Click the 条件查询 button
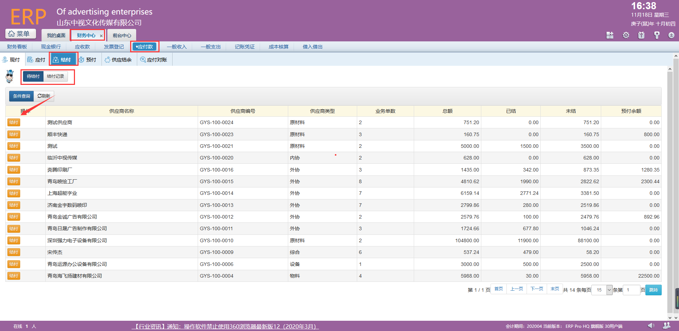Screen dimensions: 679x331 [22, 96]
